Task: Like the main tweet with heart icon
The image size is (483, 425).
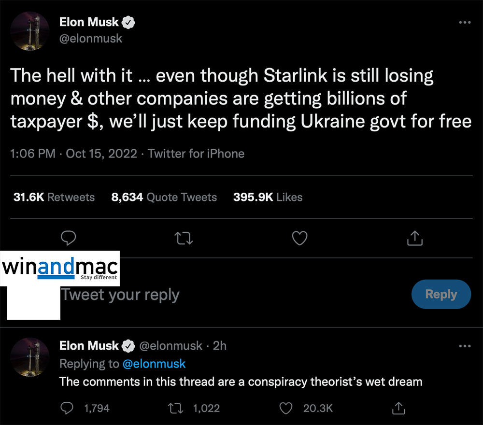Action: (300, 238)
